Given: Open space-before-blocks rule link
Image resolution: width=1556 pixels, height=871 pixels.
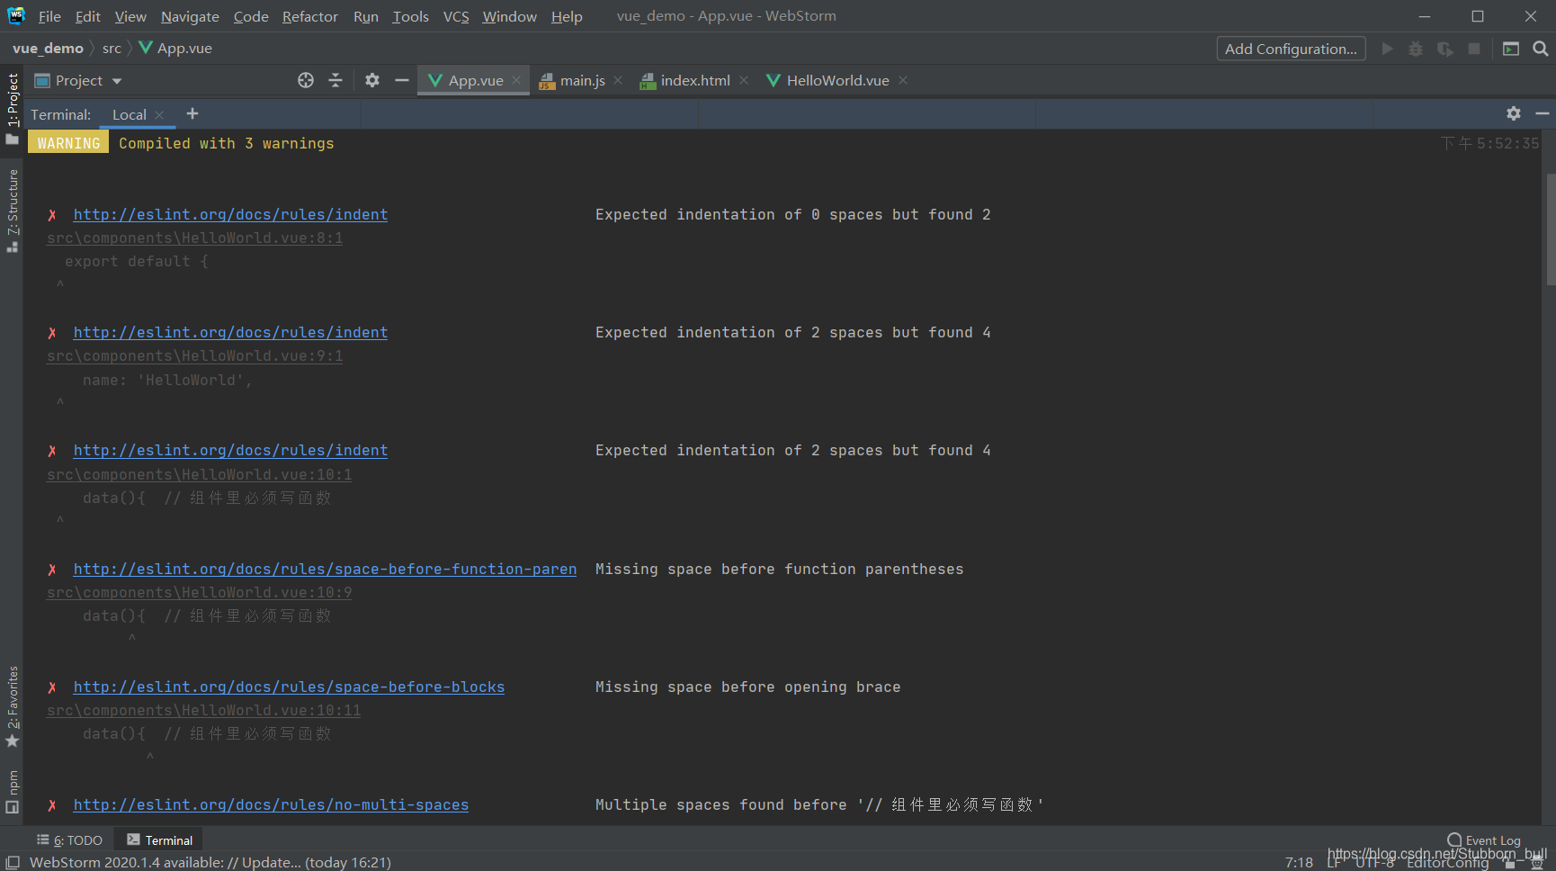Looking at the screenshot, I should 289,687.
